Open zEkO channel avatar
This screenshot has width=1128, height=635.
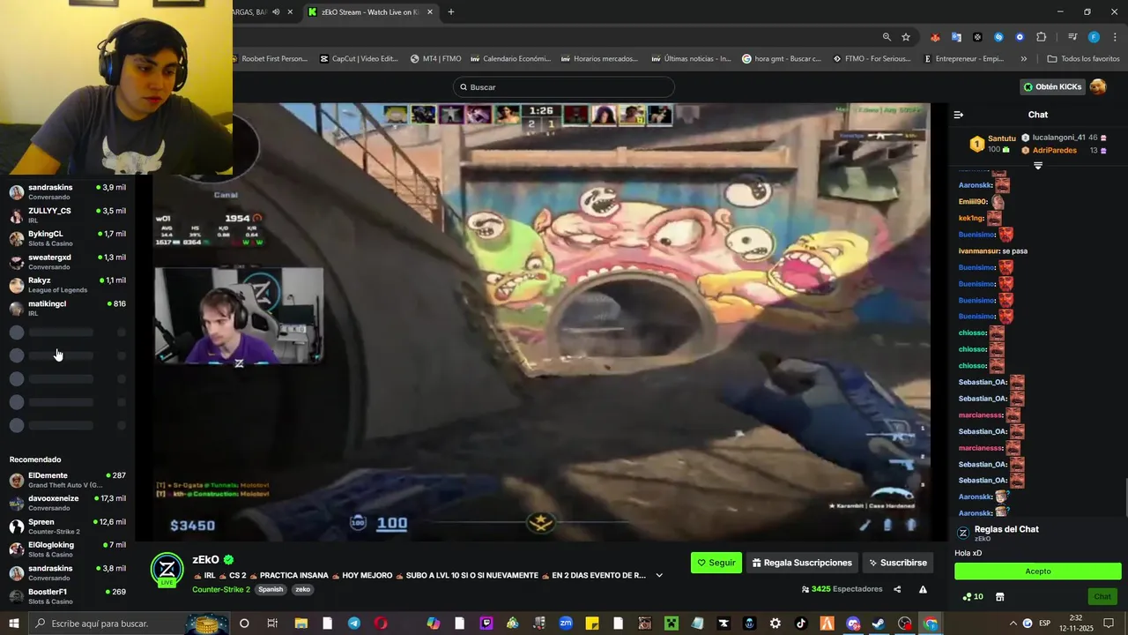pos(167,570)
